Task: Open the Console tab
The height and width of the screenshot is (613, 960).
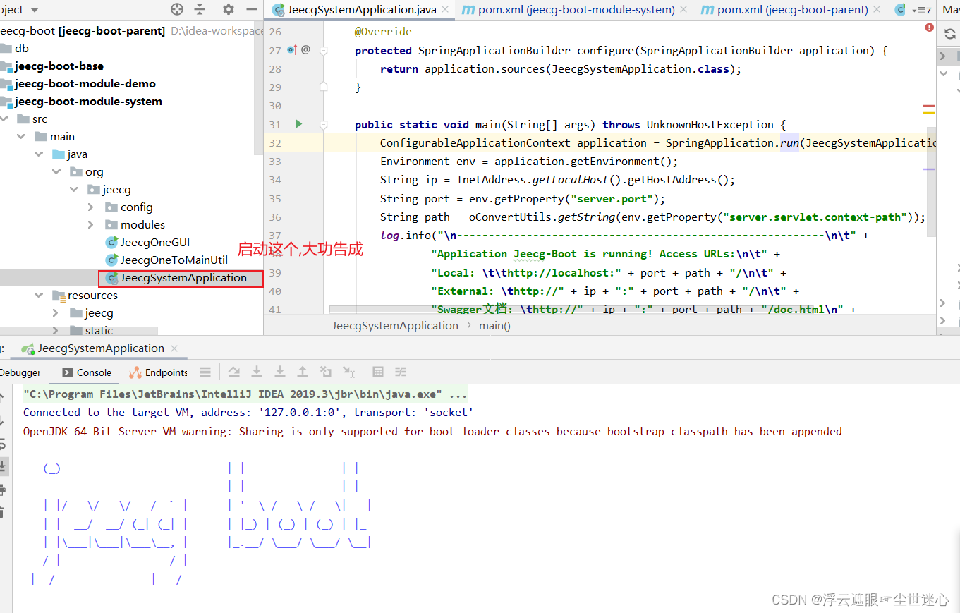Action: coord(87,372)
